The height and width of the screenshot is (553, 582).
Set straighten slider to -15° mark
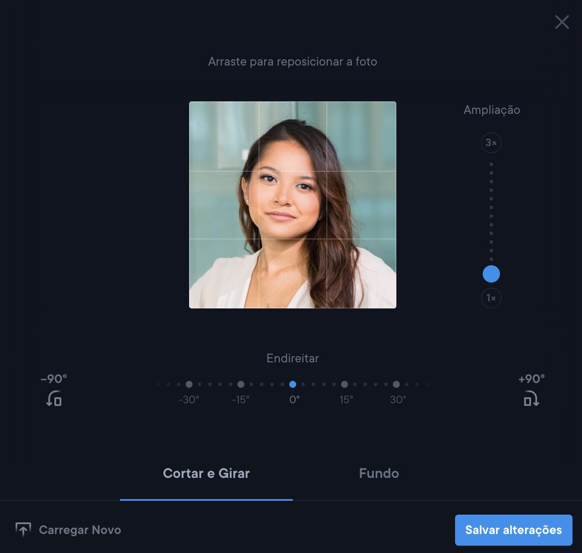click(x=241, y=384)
